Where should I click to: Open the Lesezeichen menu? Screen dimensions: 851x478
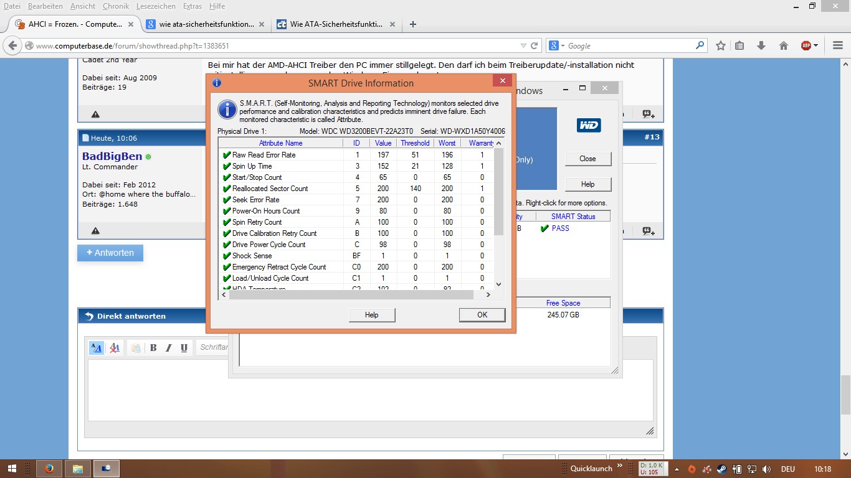pyautogui.click(x=156, y=6)
